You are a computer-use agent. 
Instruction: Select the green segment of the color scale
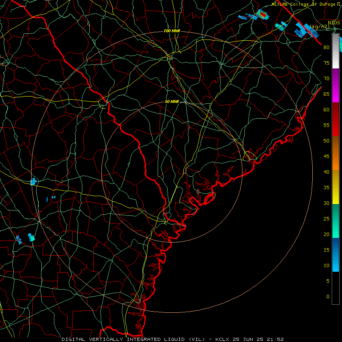pos(336,221)
